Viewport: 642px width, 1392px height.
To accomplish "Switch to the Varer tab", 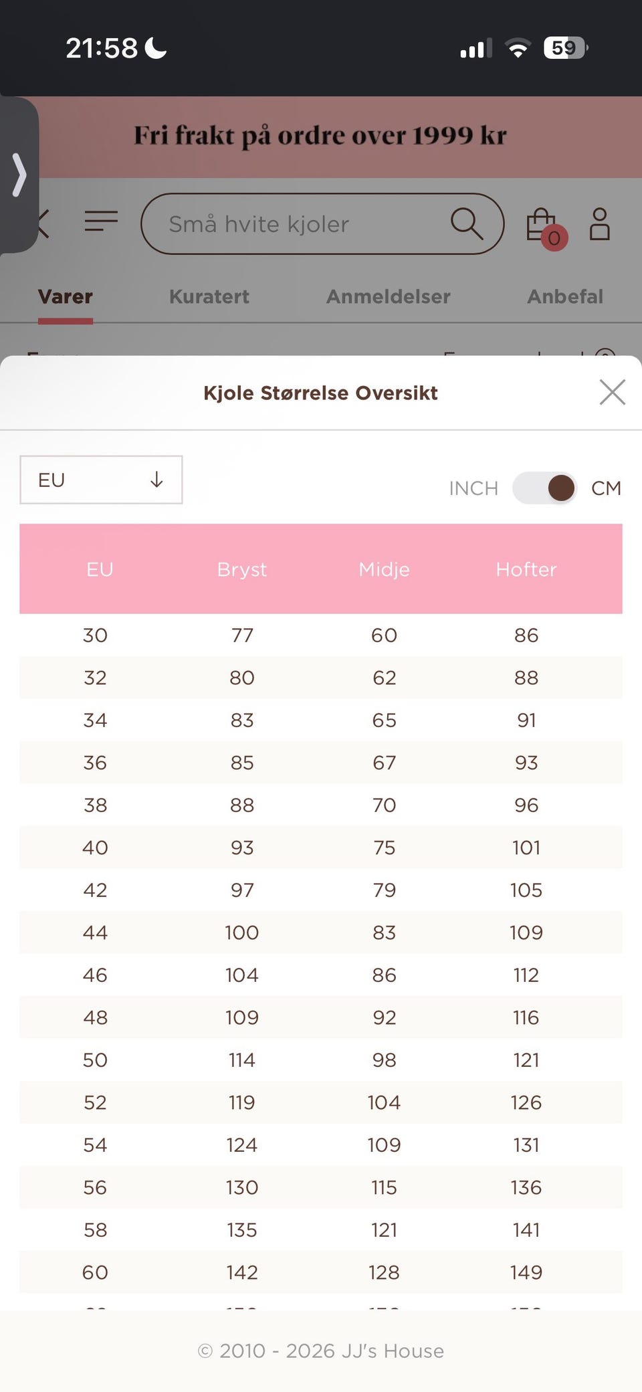I will 66,296.
